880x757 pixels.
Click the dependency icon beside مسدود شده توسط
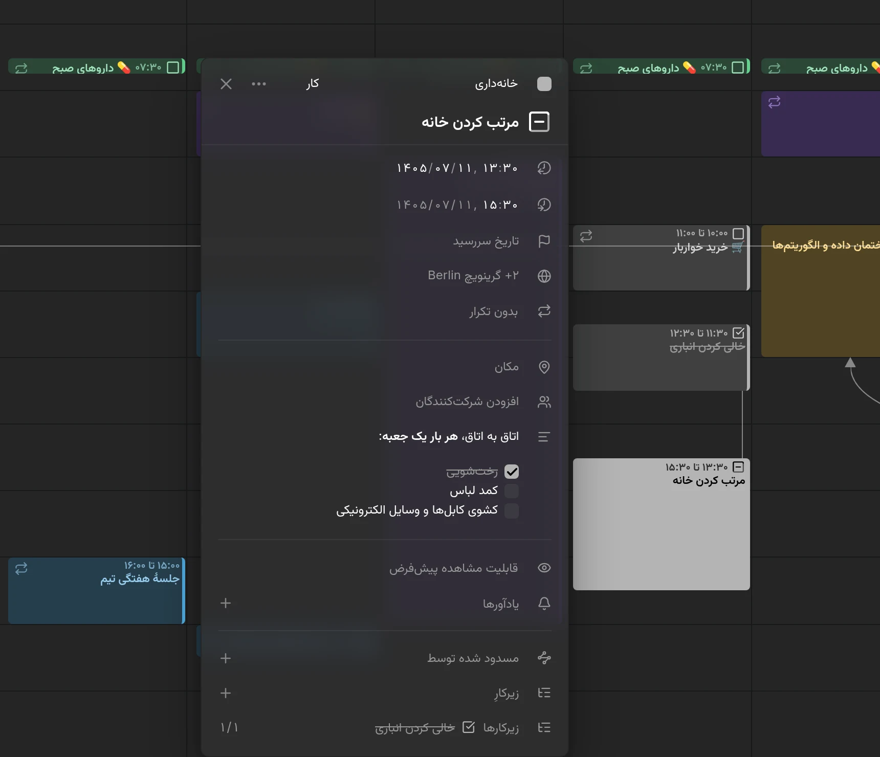(544, 658)
